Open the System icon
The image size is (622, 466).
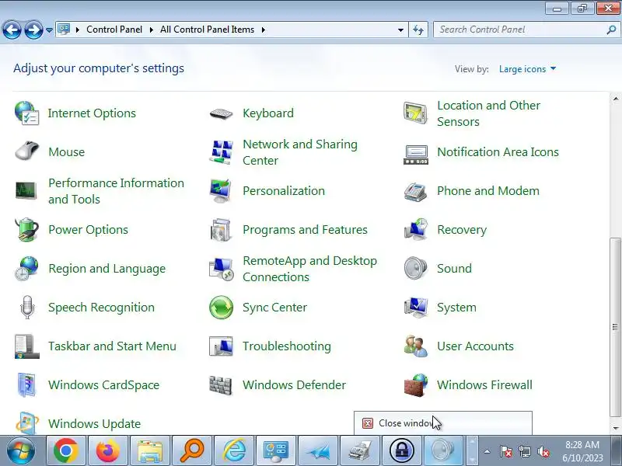click(415, 307)
